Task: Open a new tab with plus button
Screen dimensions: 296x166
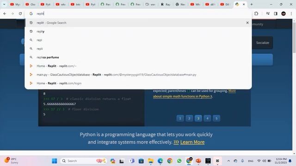Action: pyautogui.click(x=252, y=4)
